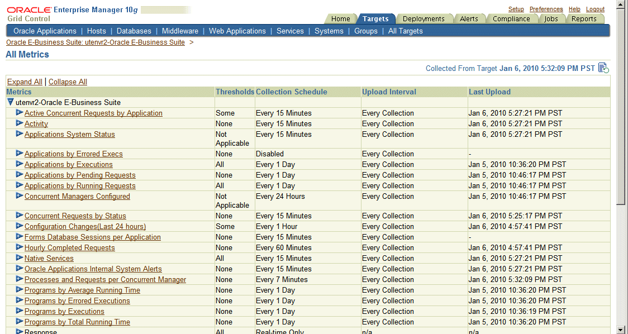This screenshot has width=628, height=334.
Task: Open the Home tab
Action: tap(340, 19)
